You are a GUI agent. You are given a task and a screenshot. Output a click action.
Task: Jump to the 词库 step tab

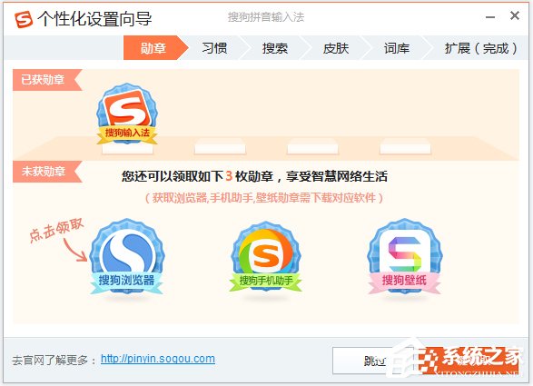[397, 48]
